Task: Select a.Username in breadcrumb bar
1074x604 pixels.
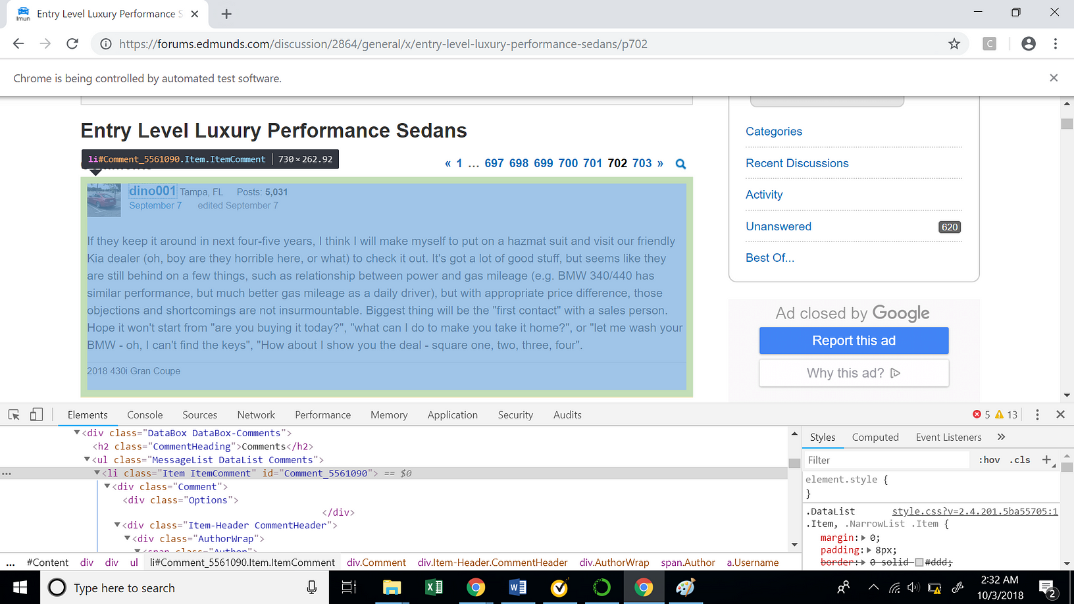Action: (753, 563)
